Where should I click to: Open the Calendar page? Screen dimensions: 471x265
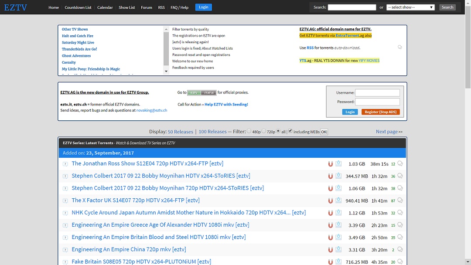coord(105,7)
